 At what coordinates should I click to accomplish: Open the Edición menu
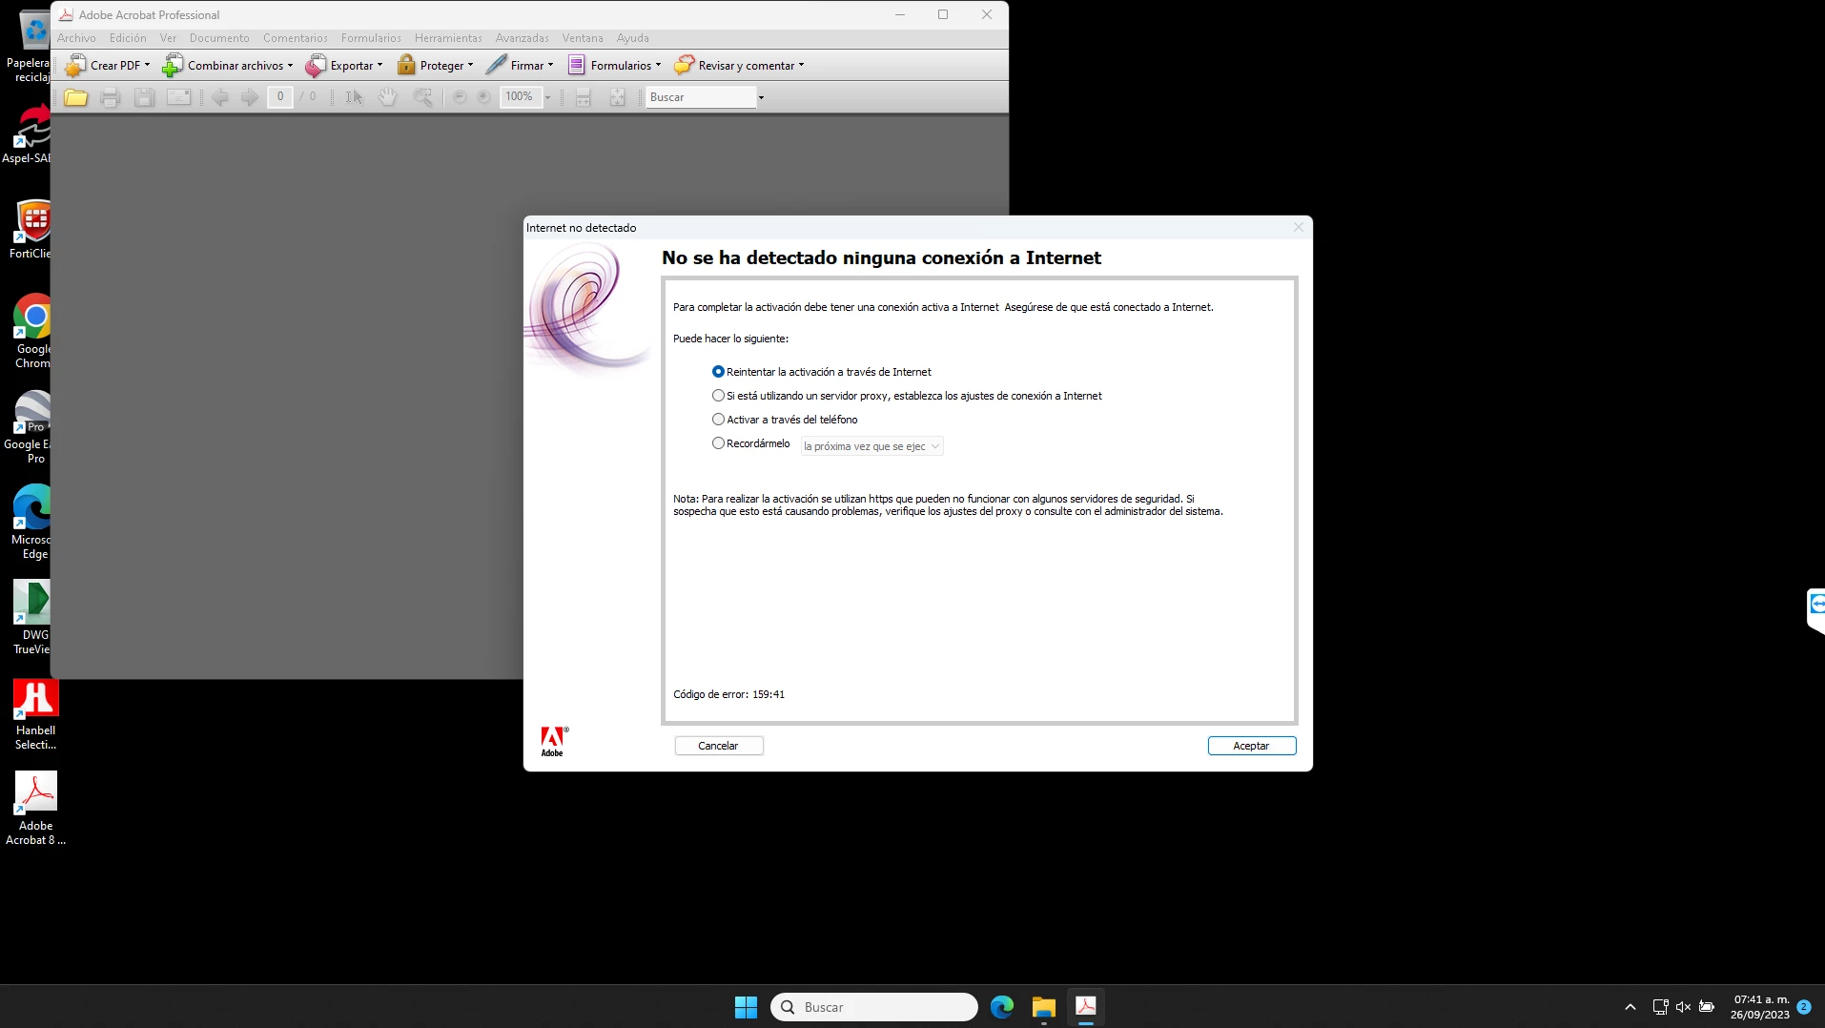click(128, 38)
